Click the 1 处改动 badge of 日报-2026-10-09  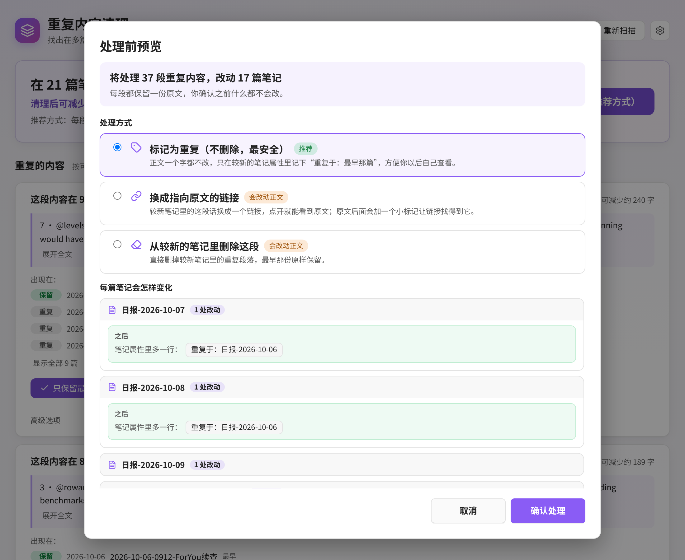(207, 465)
